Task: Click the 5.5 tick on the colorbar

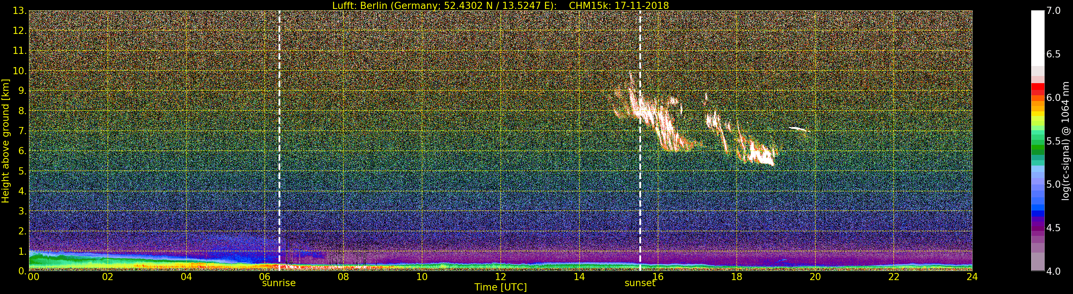Action: coord(1053,141)
